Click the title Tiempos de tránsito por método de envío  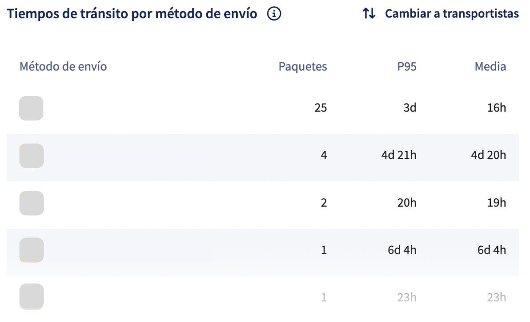coord(132,14)
